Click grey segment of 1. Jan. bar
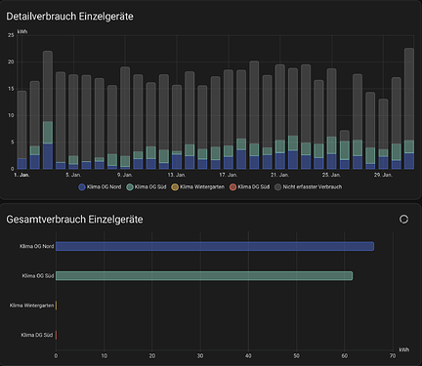Viewport: 422px width, 366px height. tap(21, 125)
